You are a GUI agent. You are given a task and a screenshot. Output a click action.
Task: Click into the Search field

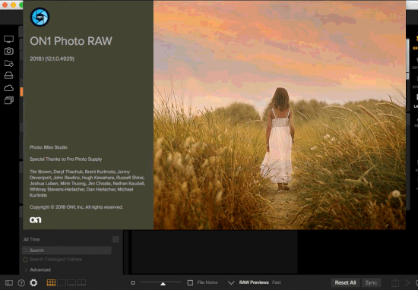tap(67, 251)
